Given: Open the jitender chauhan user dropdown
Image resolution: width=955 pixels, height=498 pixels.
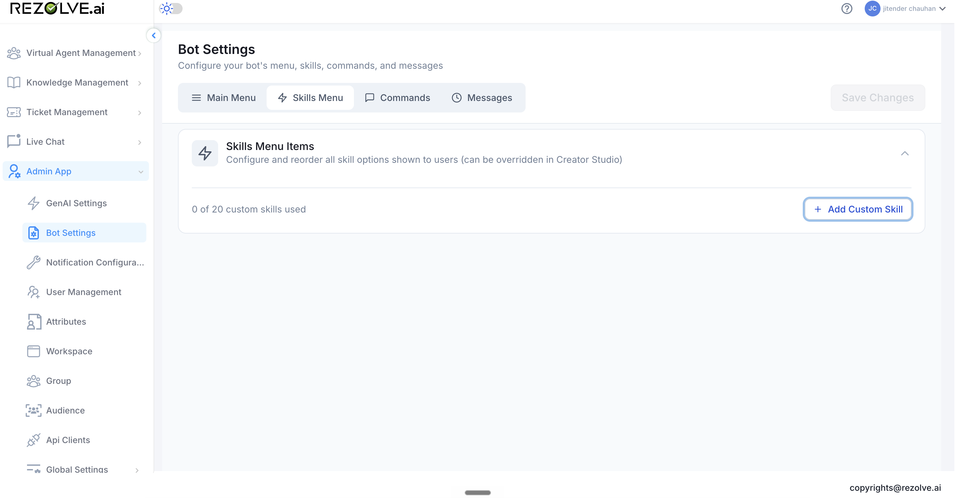Looking at the screenshot, I should pos(914,9).
